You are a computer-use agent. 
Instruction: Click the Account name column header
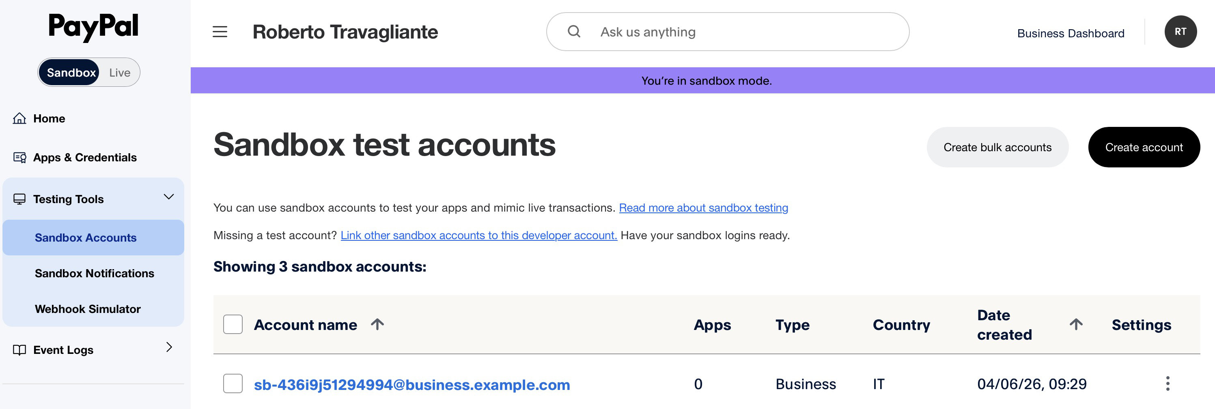pyautogui.click(x=305, y=325)
